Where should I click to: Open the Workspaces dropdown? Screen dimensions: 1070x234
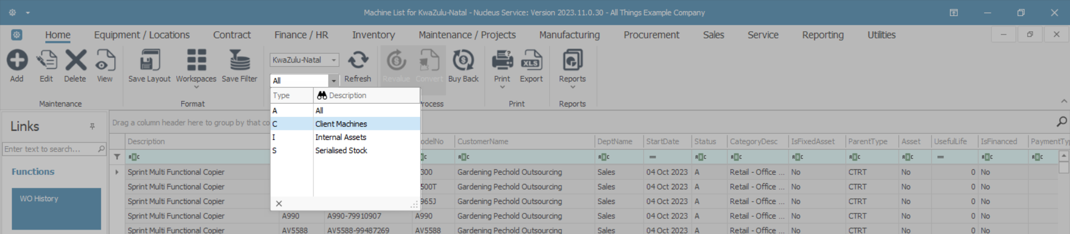pyautogui.click(x=196, y=66)
